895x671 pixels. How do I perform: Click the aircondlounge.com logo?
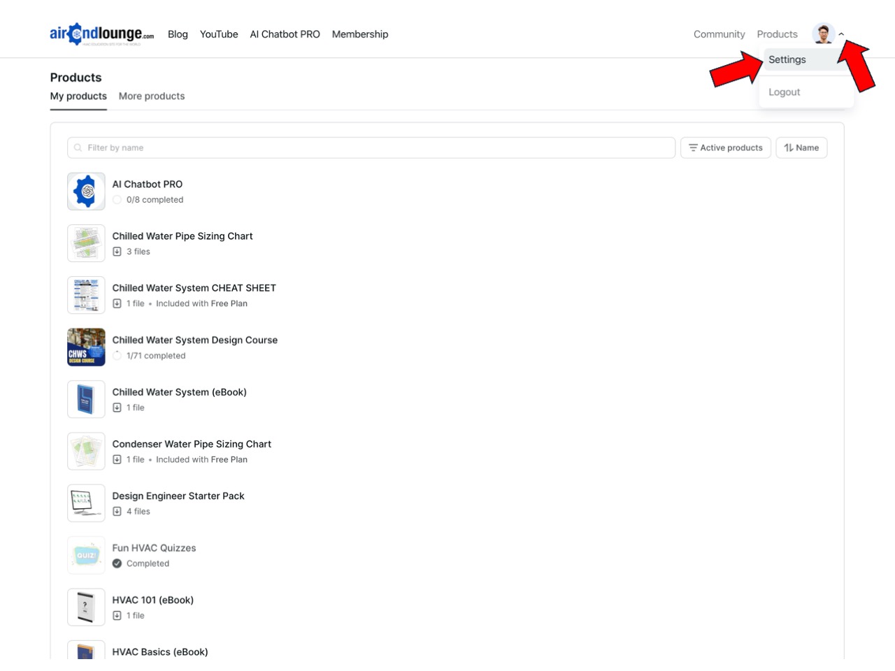click(x=101, y=34)
